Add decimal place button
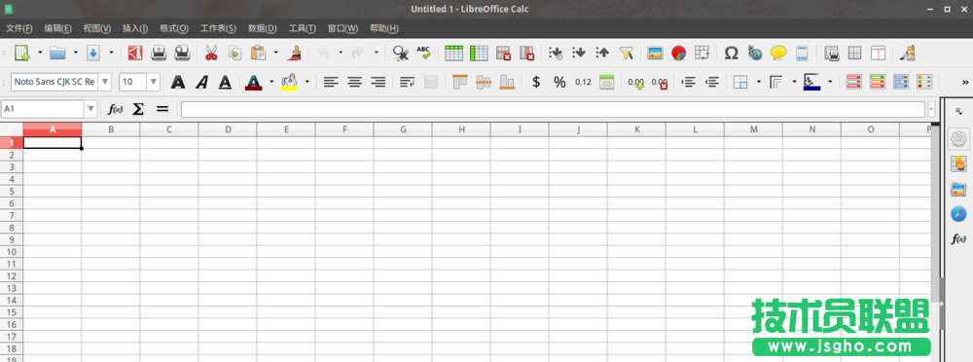The image size is (973, 362). 636,82
